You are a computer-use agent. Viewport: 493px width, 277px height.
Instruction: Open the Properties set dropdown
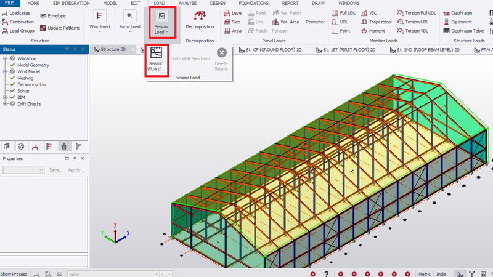coord(41,170)
